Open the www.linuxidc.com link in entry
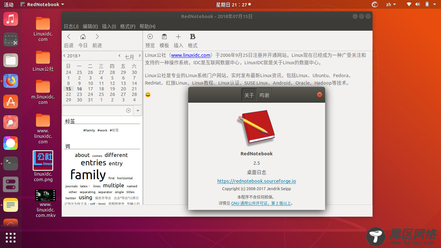The width and height of the screenshot is (441, 248). pos(191,55)
